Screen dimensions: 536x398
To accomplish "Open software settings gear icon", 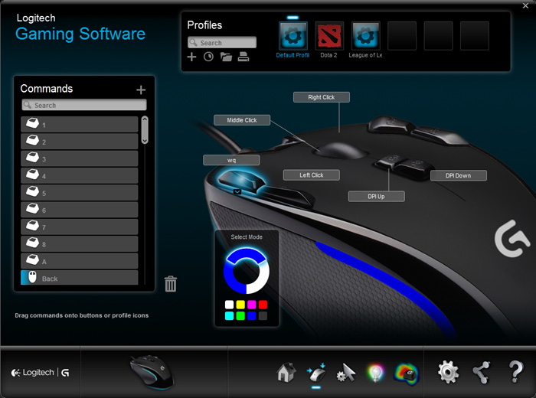I will (x=448, y=372).
